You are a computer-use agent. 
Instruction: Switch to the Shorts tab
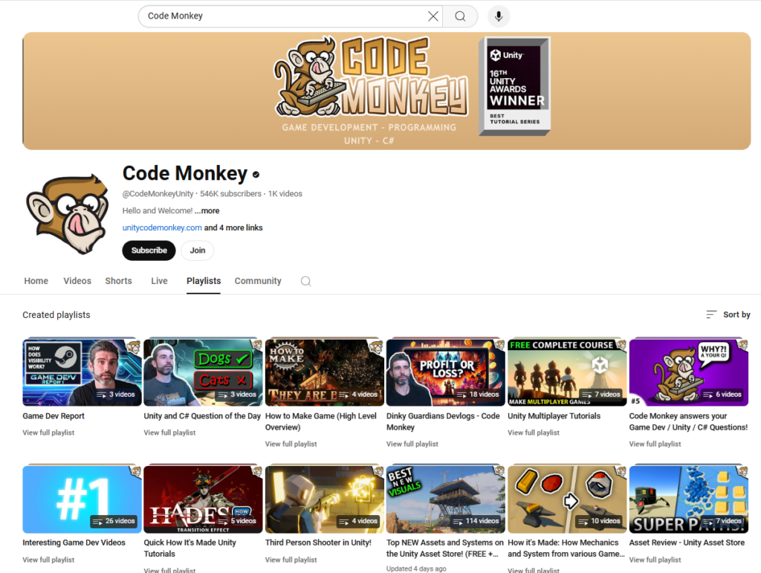click(x=118, y=281)
